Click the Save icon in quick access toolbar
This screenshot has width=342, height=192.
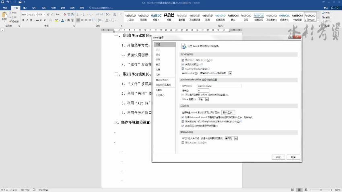[3, 2]
